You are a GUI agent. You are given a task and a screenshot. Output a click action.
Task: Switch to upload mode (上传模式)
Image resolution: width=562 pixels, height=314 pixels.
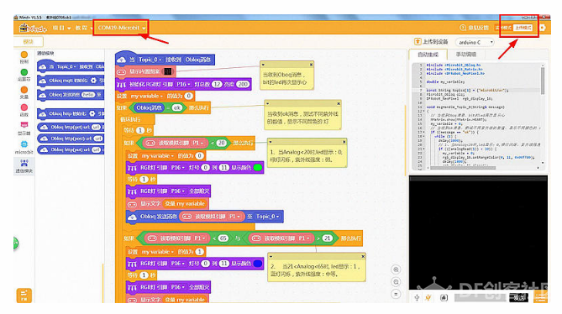click(x=523, y=28)
